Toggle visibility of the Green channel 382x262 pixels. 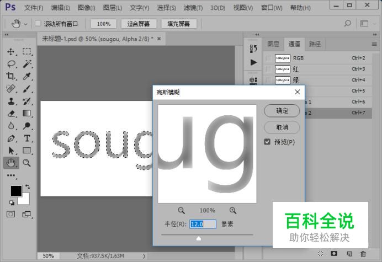pos(268,80)
